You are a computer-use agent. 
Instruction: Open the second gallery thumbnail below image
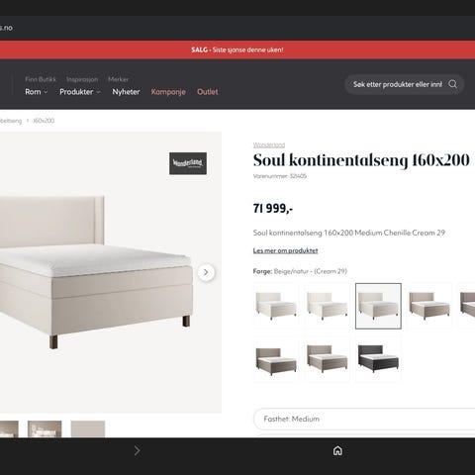[45, 428]
